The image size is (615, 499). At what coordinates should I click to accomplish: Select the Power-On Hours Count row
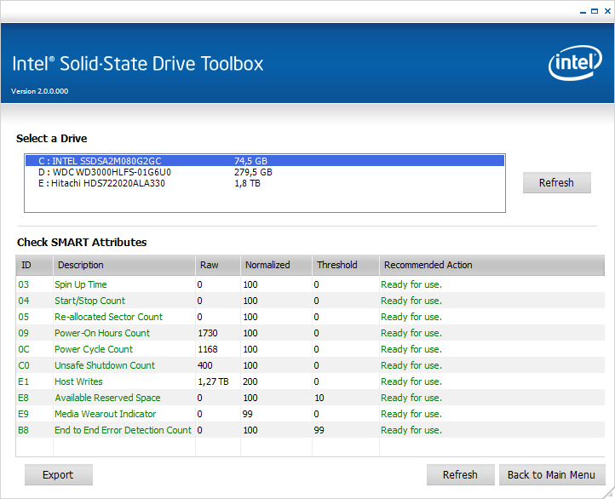310,333
